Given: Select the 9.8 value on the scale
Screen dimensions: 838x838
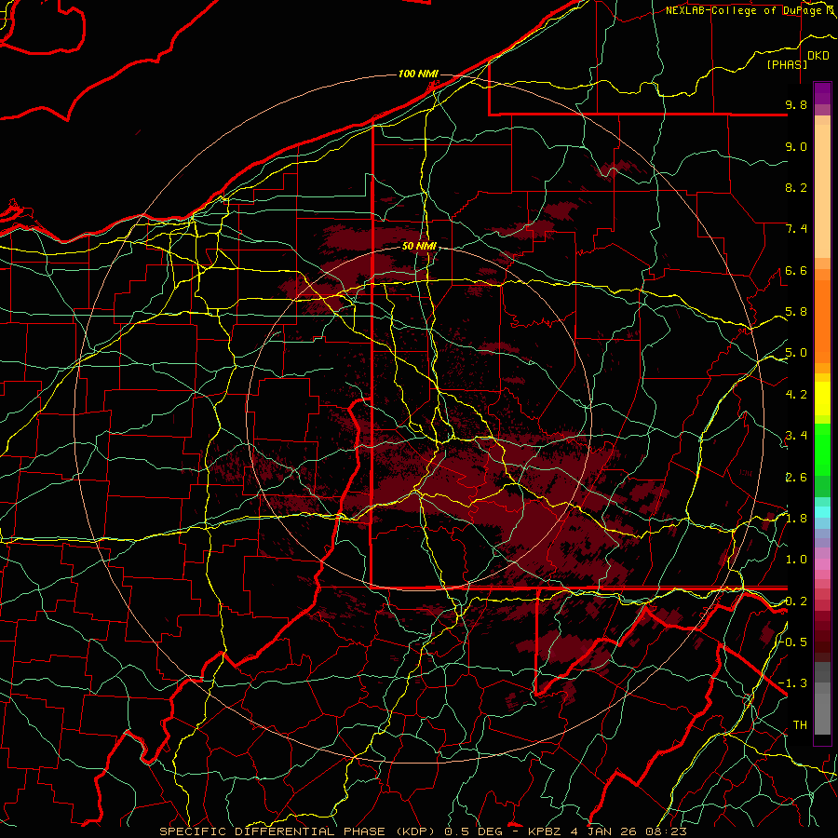Looking at the screenshot, I should pyautogui.click(x=796, y=104).
